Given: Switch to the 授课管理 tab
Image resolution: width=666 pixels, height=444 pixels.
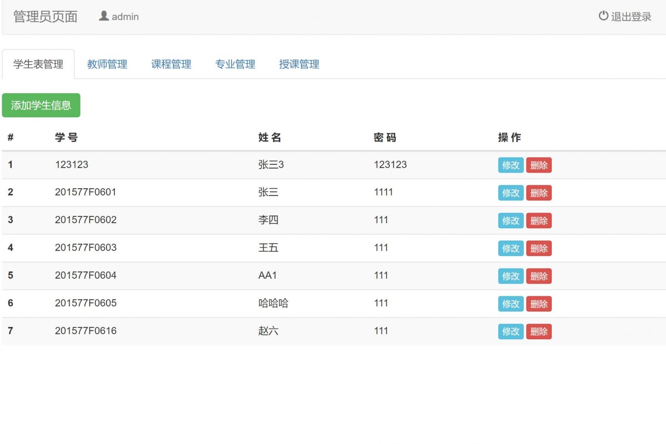Looking at the screenshot, I should (x=299, y=64).
